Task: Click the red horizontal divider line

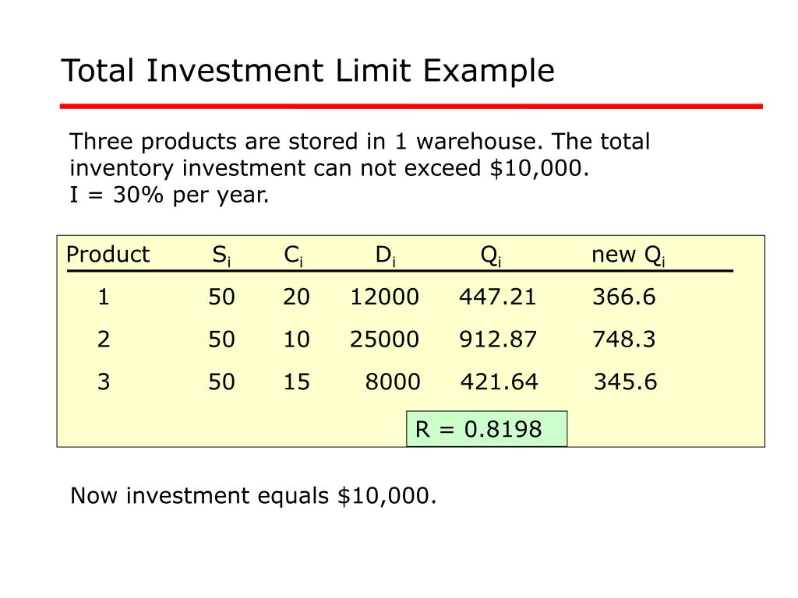Action: 411,106
